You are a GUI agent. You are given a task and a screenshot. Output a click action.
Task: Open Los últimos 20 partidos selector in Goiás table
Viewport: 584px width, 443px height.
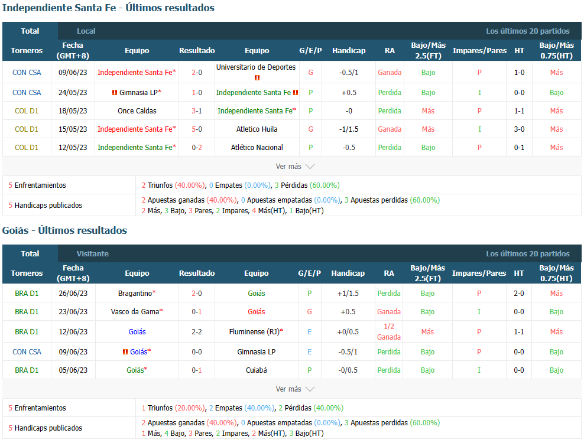point(527,253)
